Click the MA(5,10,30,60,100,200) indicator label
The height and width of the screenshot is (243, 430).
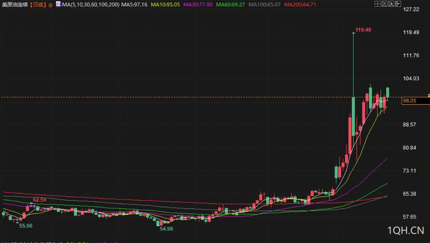(x=91, y=5)
